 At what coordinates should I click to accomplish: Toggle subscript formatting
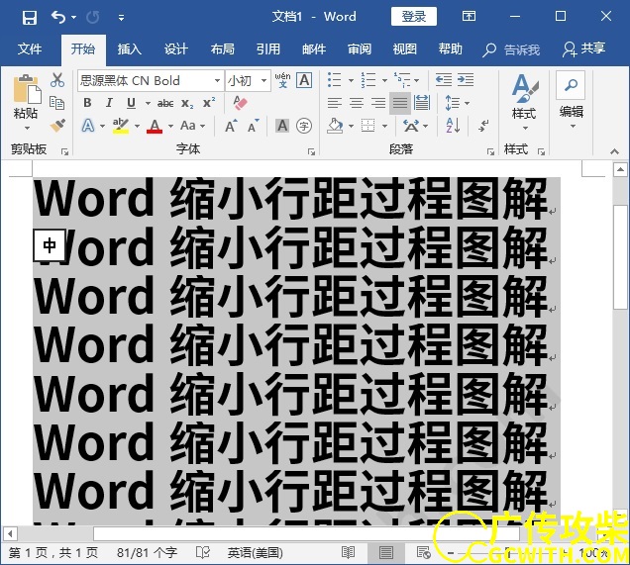click(187, 104)
